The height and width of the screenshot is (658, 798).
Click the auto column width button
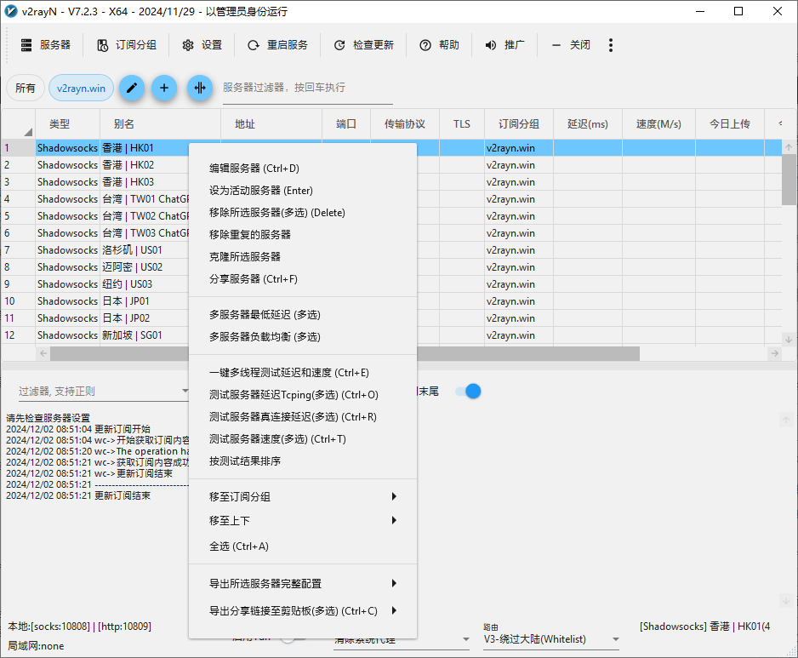tap(200, 88)
